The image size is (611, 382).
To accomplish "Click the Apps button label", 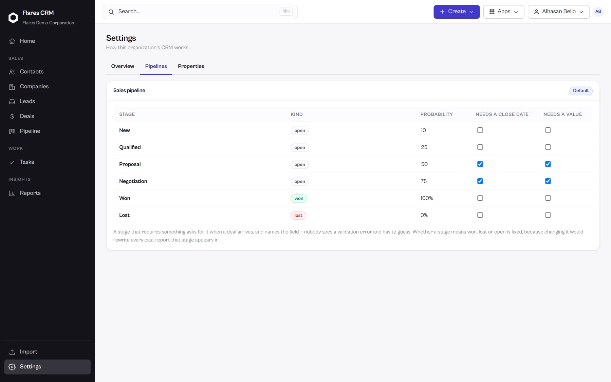I will (504, 12).
